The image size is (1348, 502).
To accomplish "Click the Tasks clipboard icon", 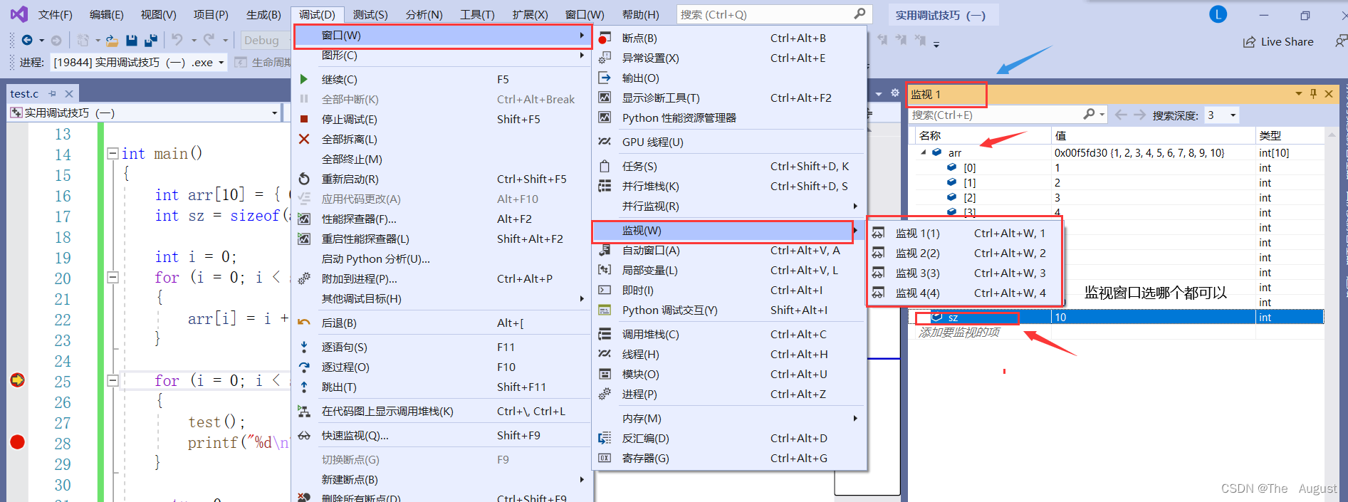I will (604, 166).
